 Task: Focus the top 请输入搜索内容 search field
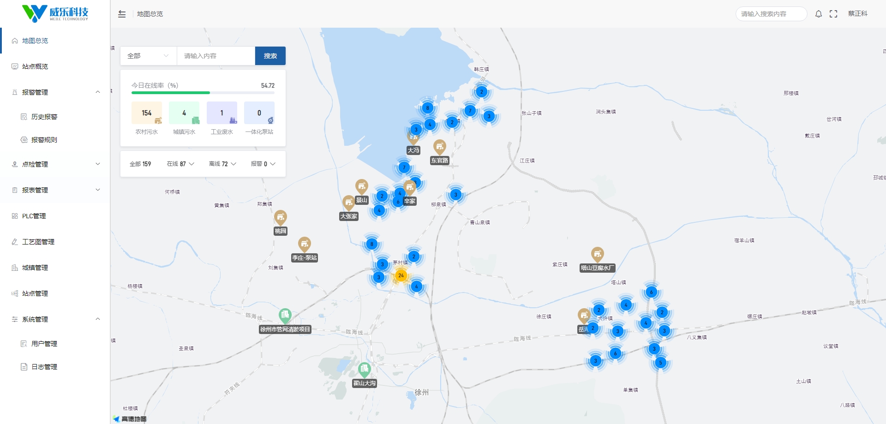point(771,14)
